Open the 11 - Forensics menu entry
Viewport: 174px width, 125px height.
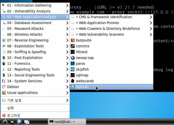pos(19,64)
